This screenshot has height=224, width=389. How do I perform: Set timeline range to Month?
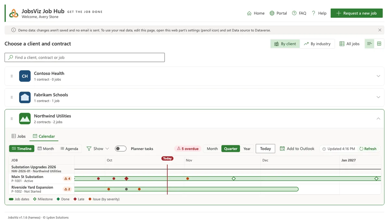pos(212,149)
